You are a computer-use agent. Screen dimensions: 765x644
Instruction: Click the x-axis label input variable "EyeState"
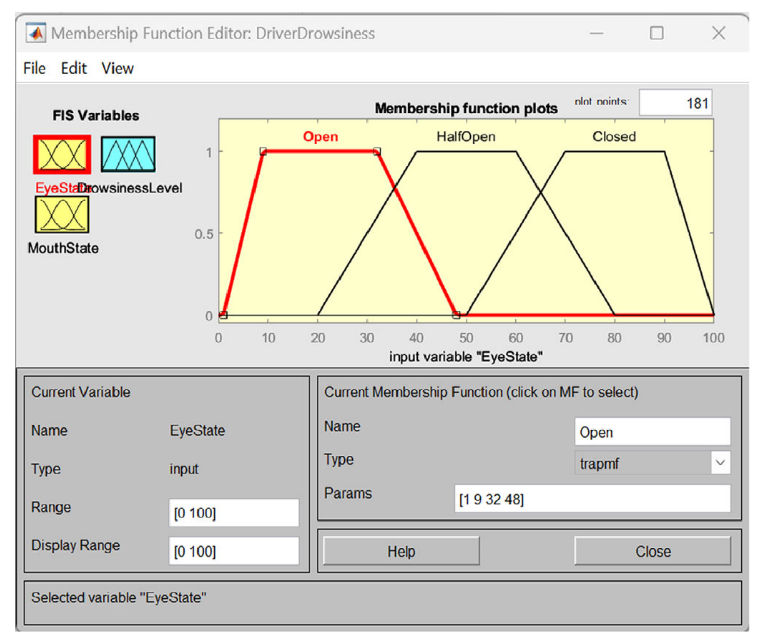coord(466,357)
